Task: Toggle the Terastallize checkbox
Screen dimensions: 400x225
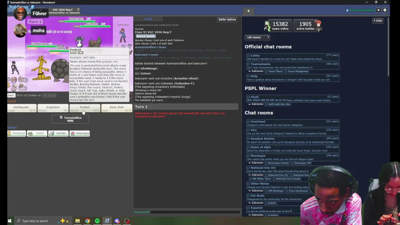Action: point(61,117)
